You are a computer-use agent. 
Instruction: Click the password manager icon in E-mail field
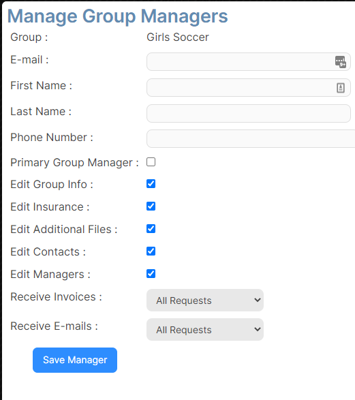tap(341, 62)
